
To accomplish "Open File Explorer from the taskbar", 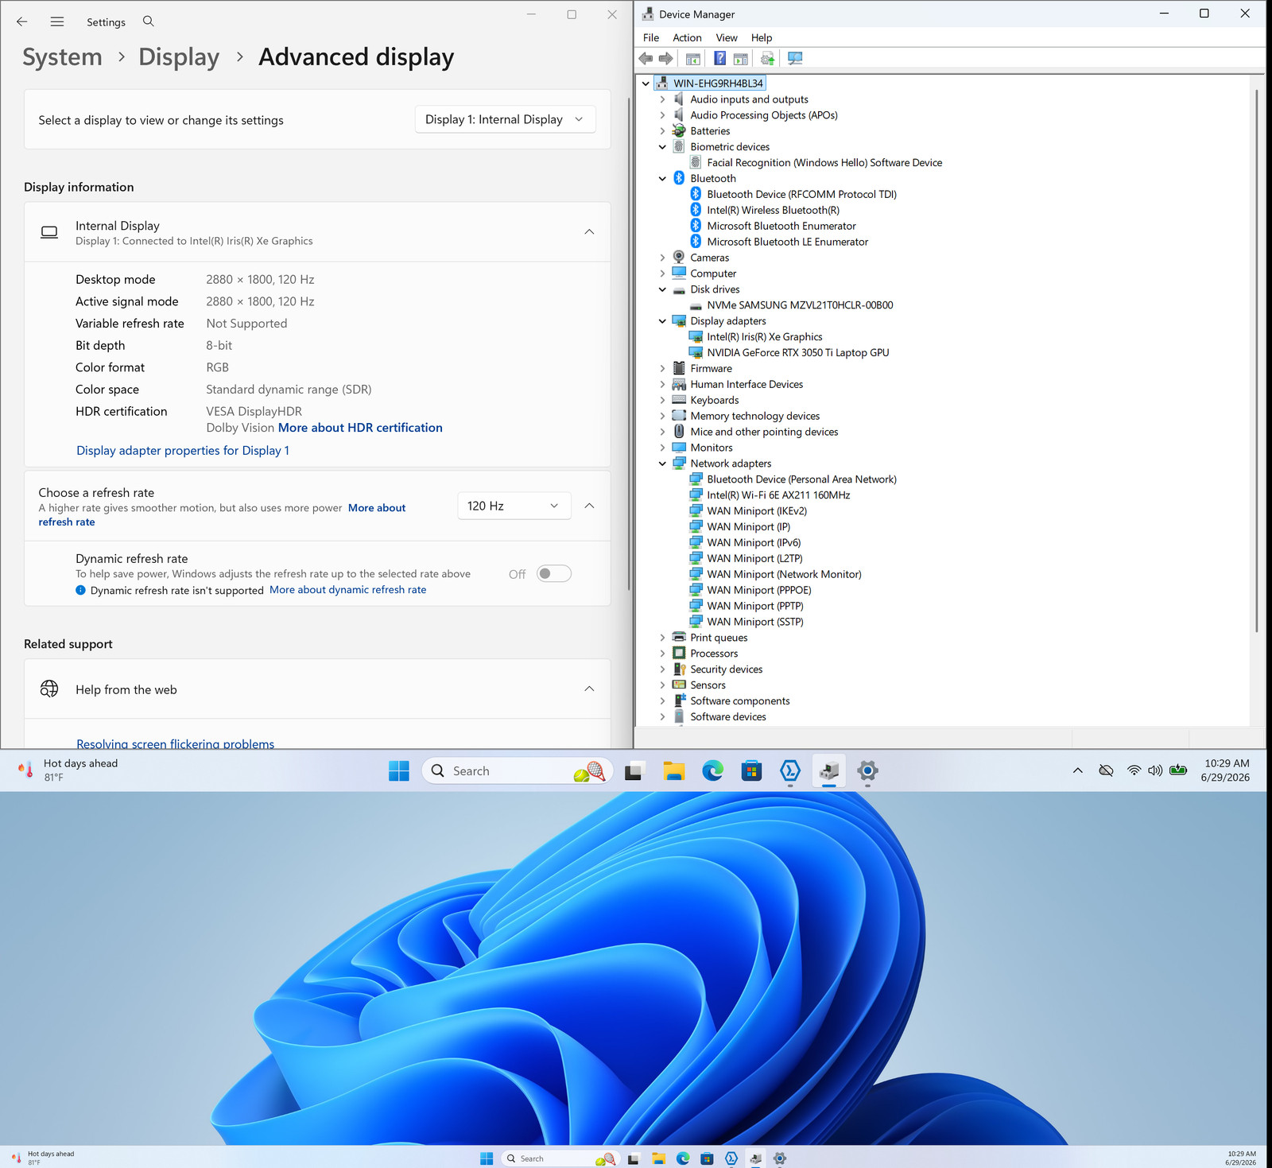I will click(674, 770).
